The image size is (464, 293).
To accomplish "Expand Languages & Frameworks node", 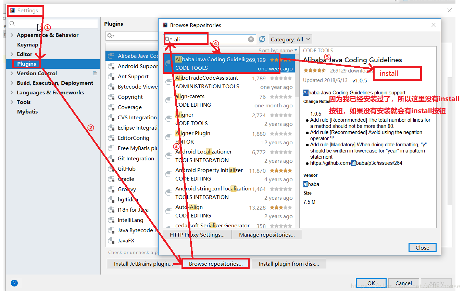I will pyautogui.click(x=12, y=93).
